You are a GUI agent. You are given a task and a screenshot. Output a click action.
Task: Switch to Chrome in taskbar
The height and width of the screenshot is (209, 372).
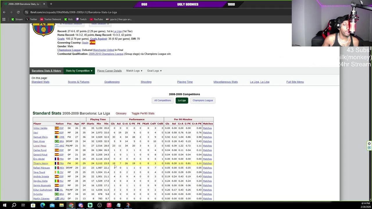71,205
